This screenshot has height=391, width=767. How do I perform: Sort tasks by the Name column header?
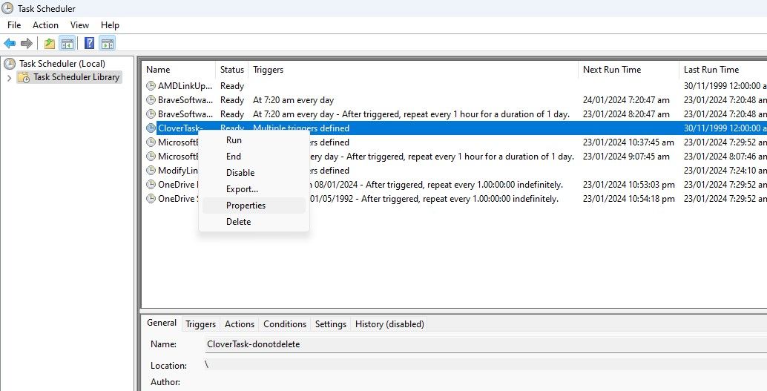point(158,70)
